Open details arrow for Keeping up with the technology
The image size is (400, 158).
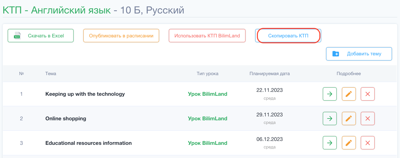click(x=330, y=94)
